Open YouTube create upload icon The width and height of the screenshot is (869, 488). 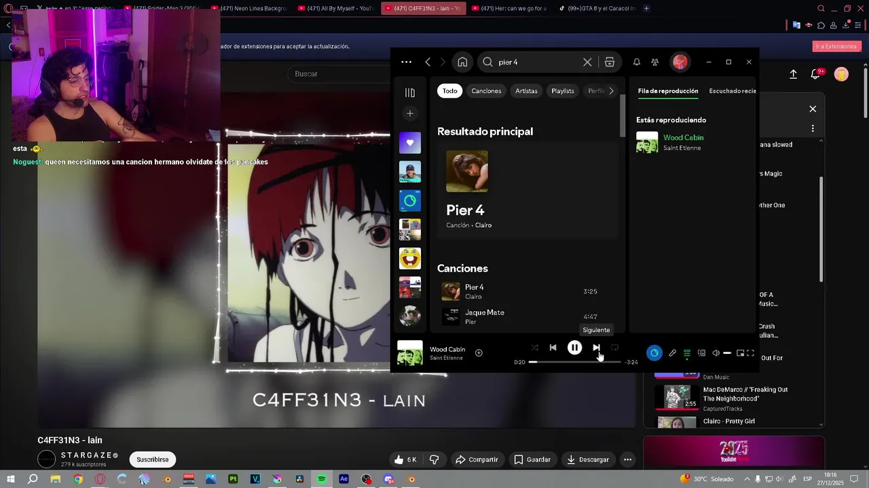pos(793,75)
